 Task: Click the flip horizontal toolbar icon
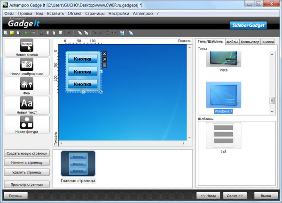(113, 33)
